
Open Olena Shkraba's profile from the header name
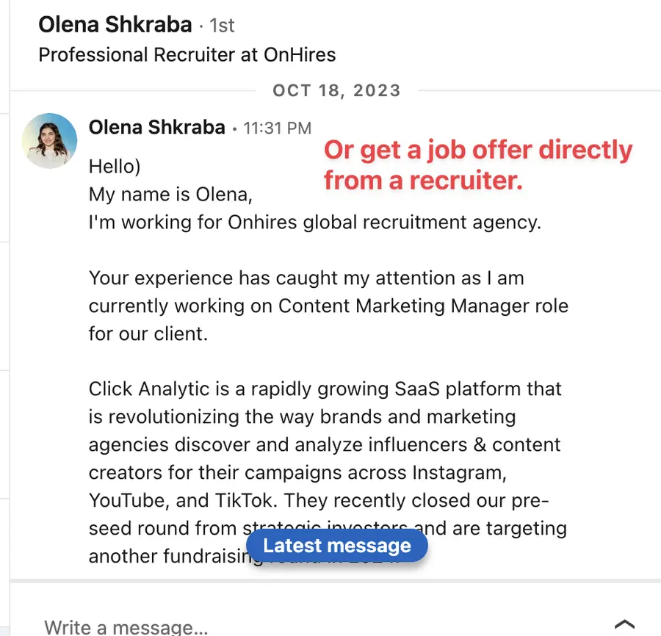pos(115,24)
